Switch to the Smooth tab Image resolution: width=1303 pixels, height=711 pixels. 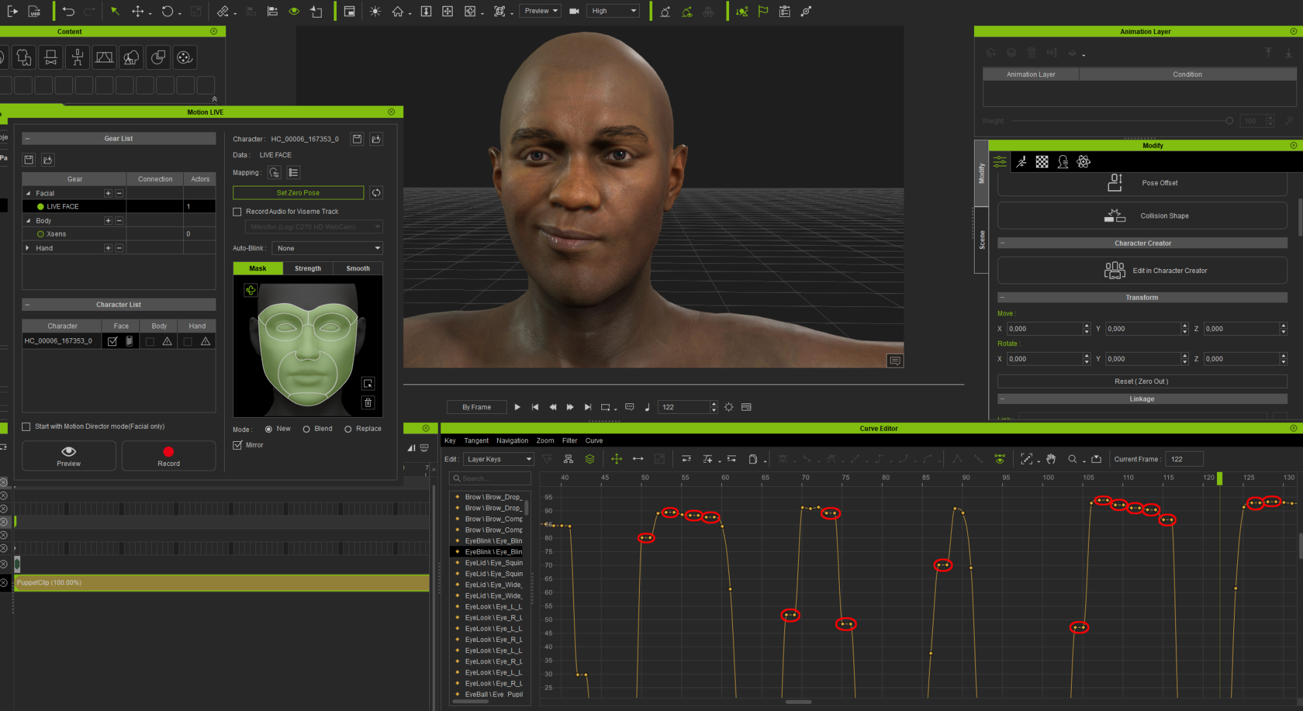358,268
